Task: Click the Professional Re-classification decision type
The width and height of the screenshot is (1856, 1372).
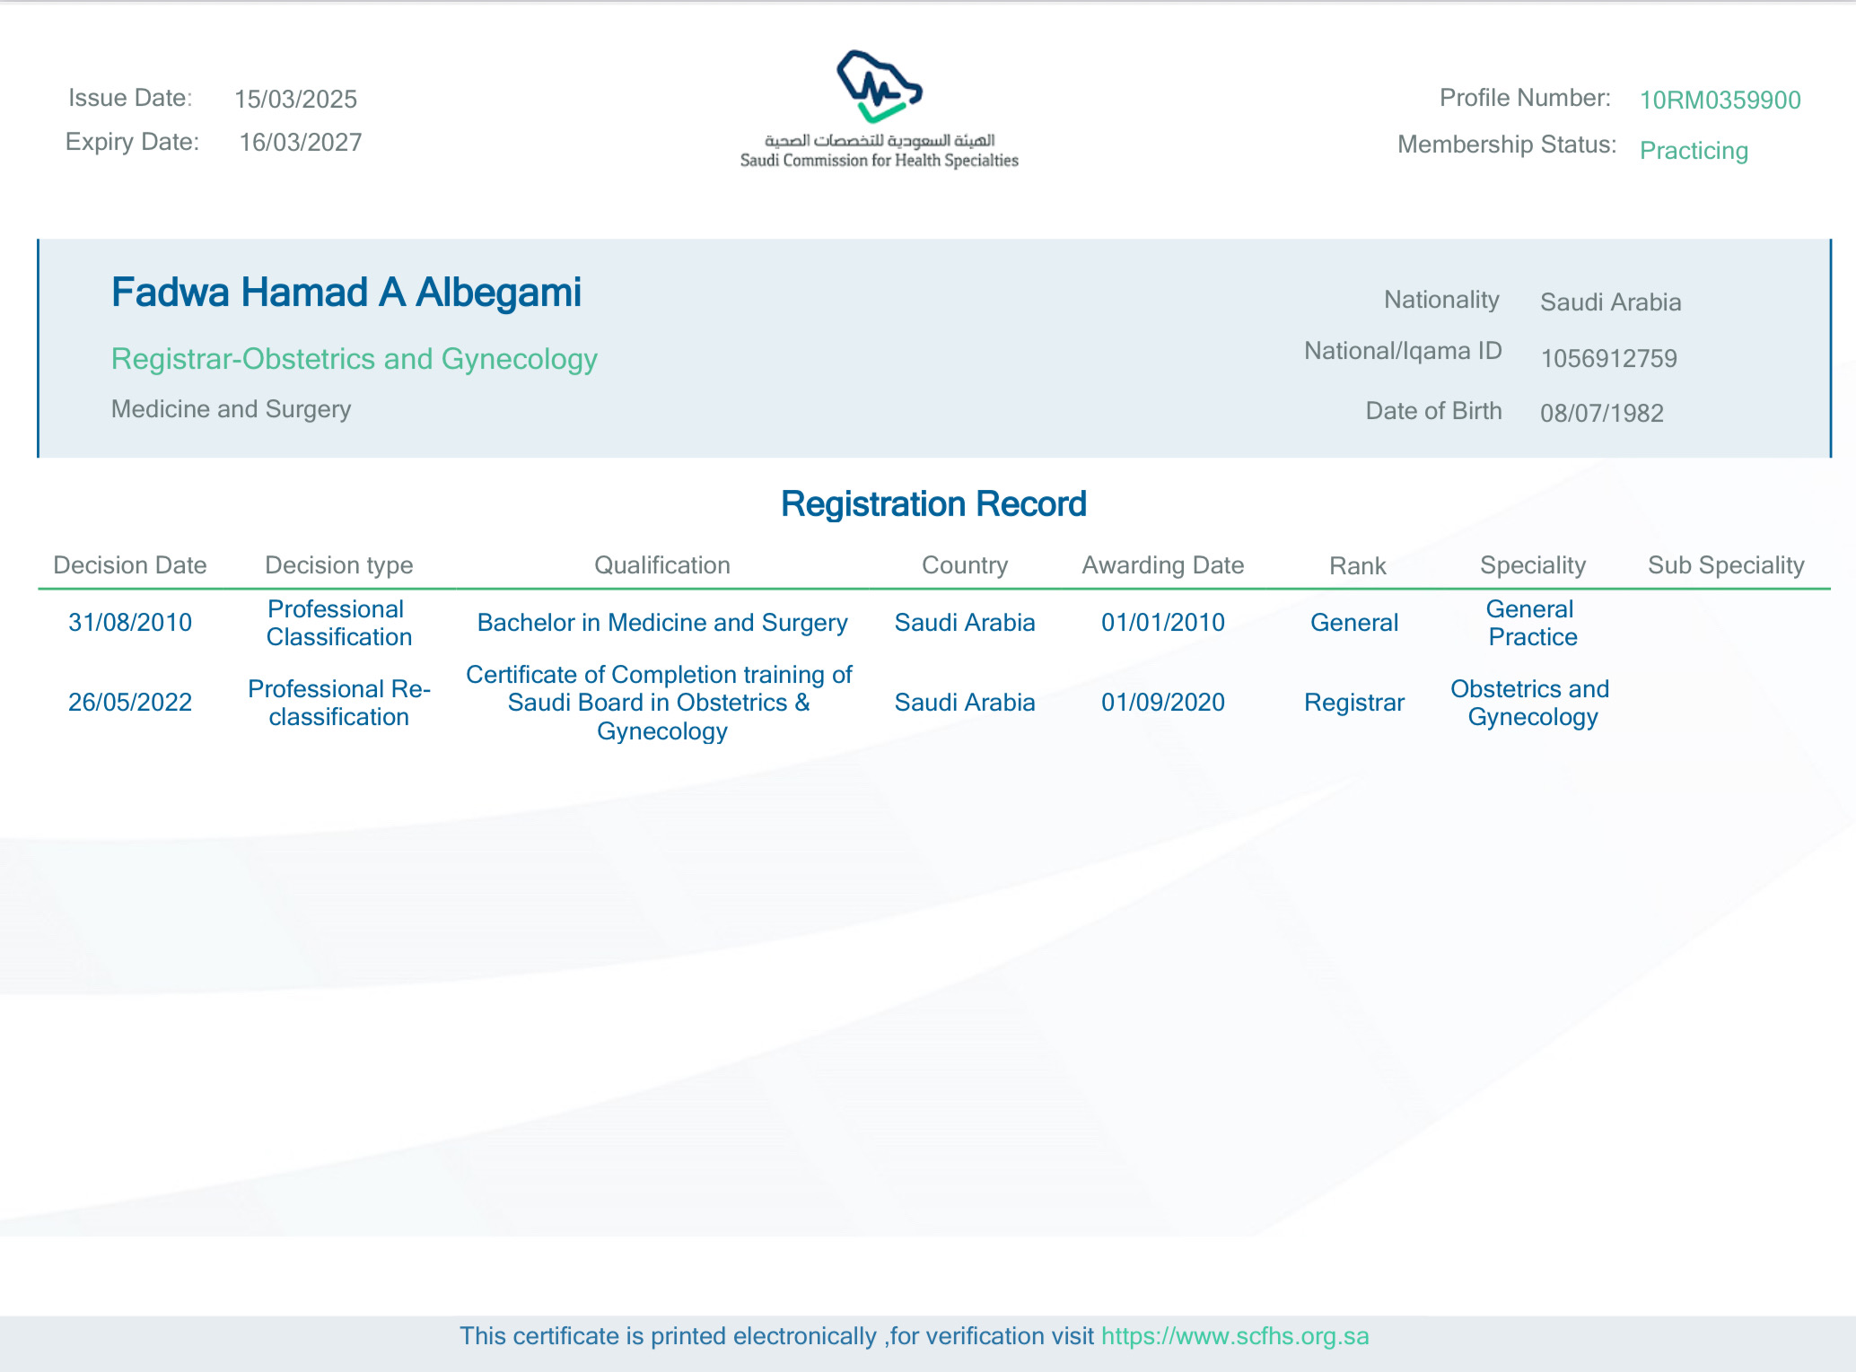Action: [x=339, y=703]
